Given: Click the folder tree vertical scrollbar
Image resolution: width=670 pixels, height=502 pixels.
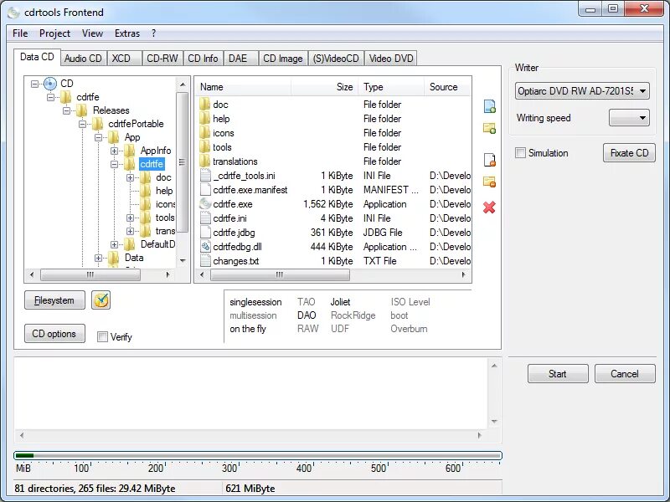Looking at the screenshot, I should click(x=183, y=172).
